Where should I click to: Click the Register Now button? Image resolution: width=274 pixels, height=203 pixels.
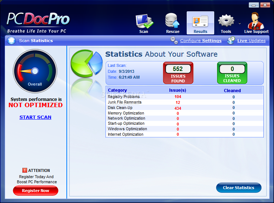pos(36,191)
